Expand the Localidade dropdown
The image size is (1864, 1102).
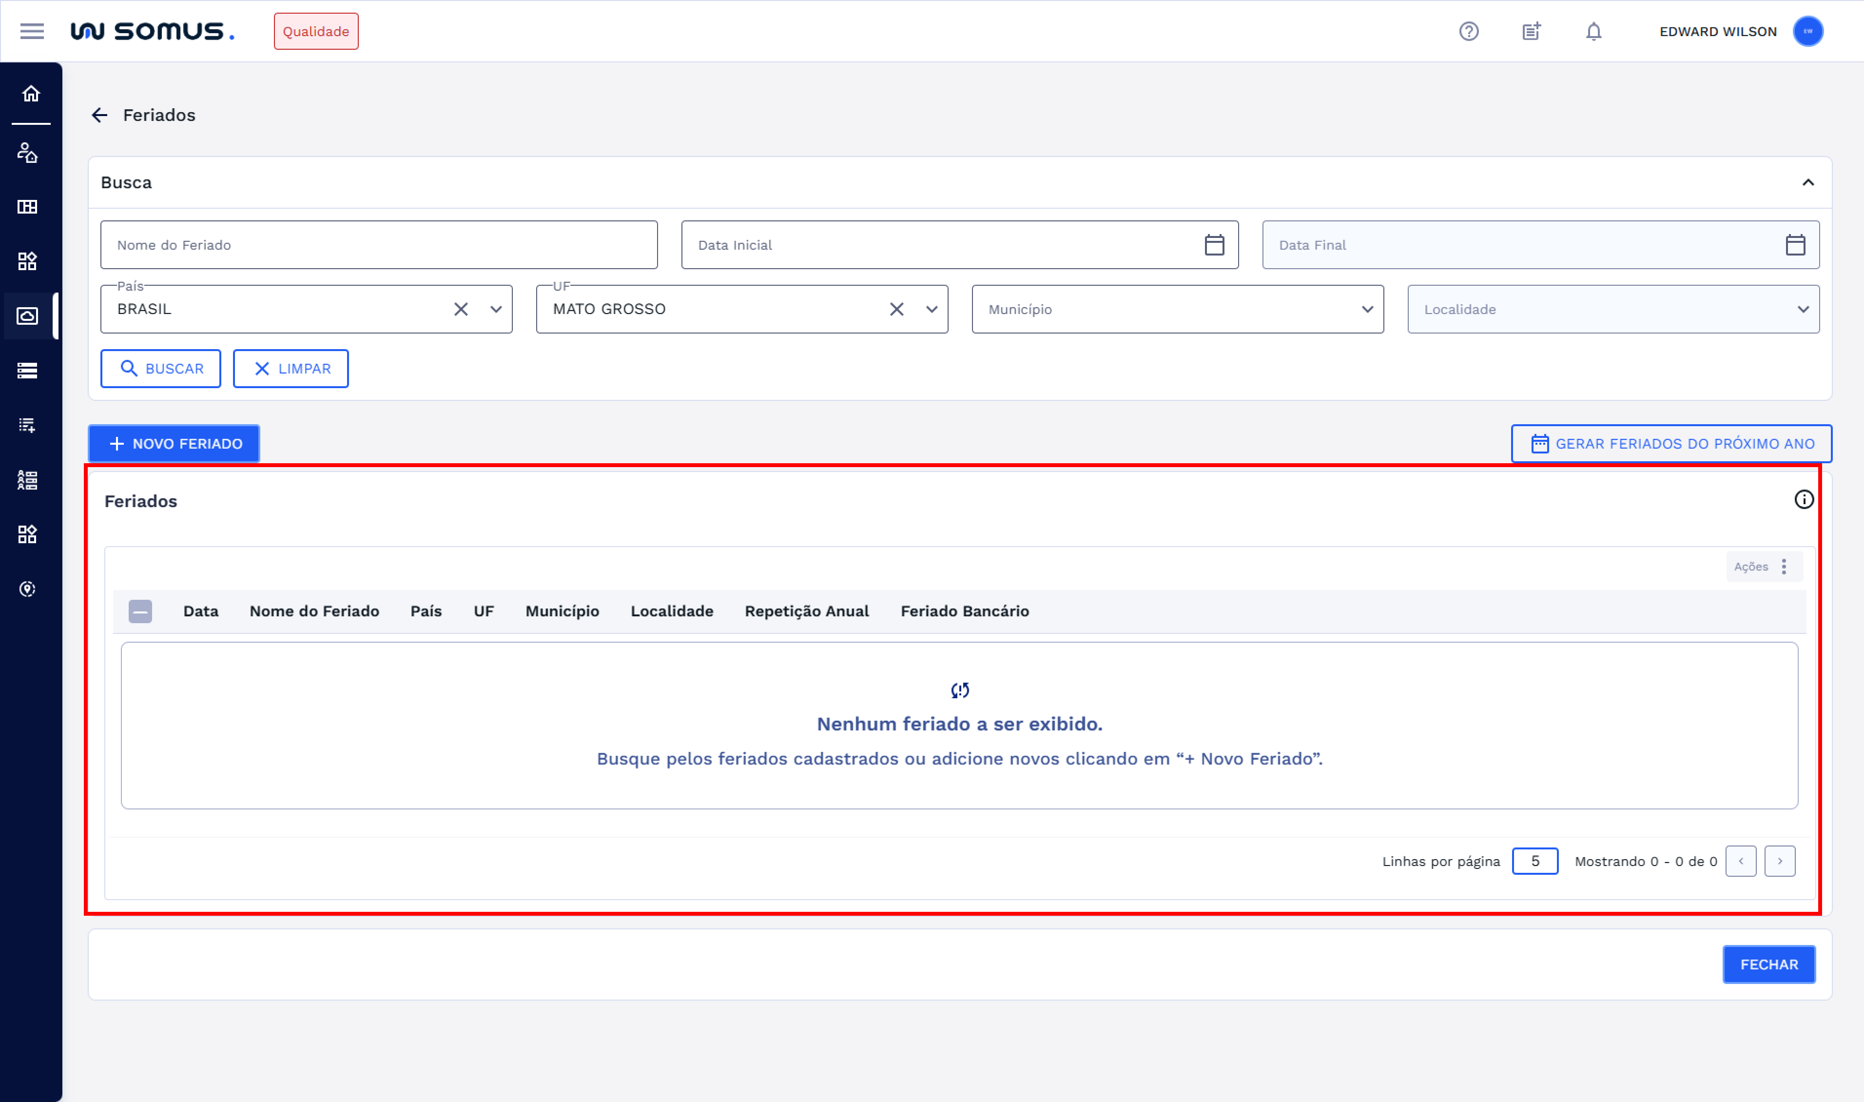click(x=1803, y=309)
